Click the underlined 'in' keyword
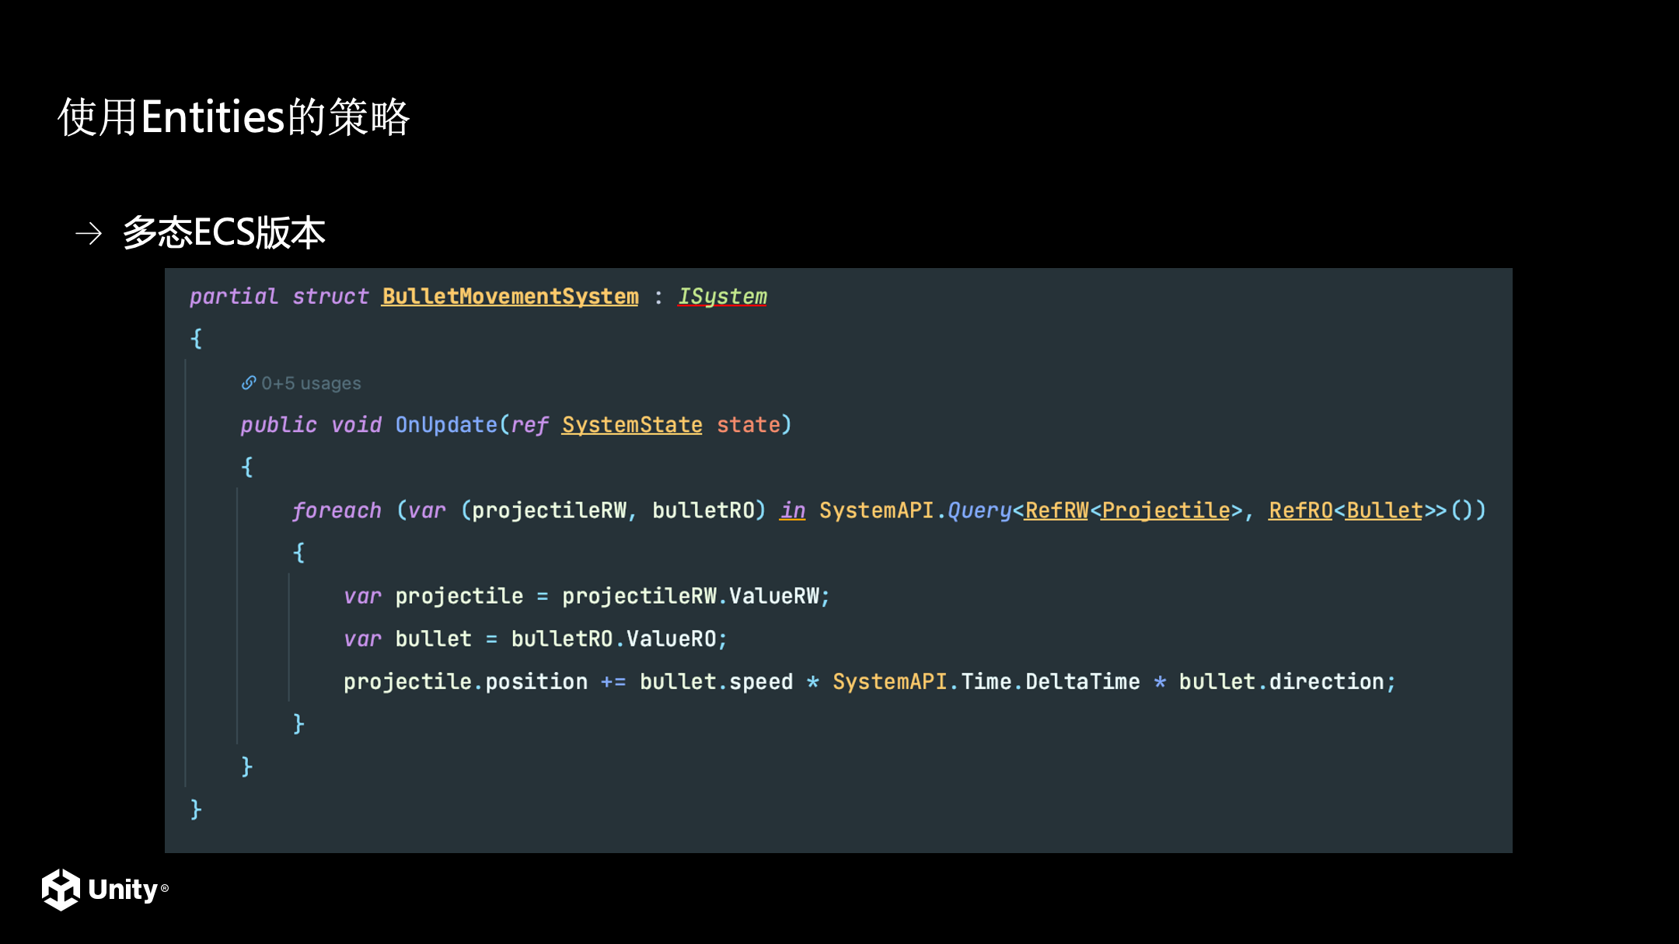This screenshot has width=1679, height=944. (x=793, y=510)
